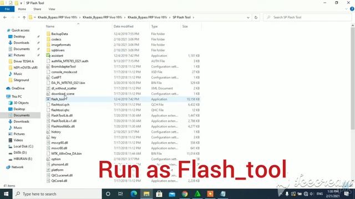Select the MTK_AllInOne_DA.bin file

[67, 154]
